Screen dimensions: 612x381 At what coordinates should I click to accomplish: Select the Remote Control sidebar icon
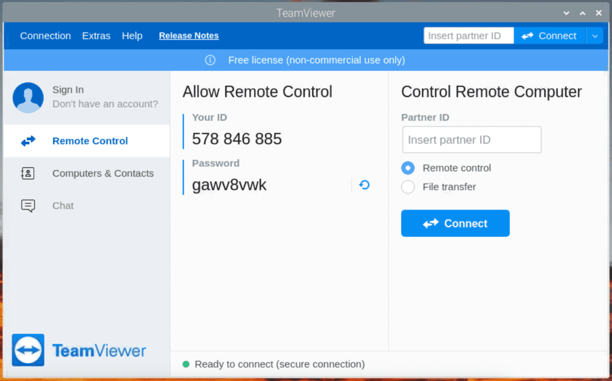[x=28, y=141]
